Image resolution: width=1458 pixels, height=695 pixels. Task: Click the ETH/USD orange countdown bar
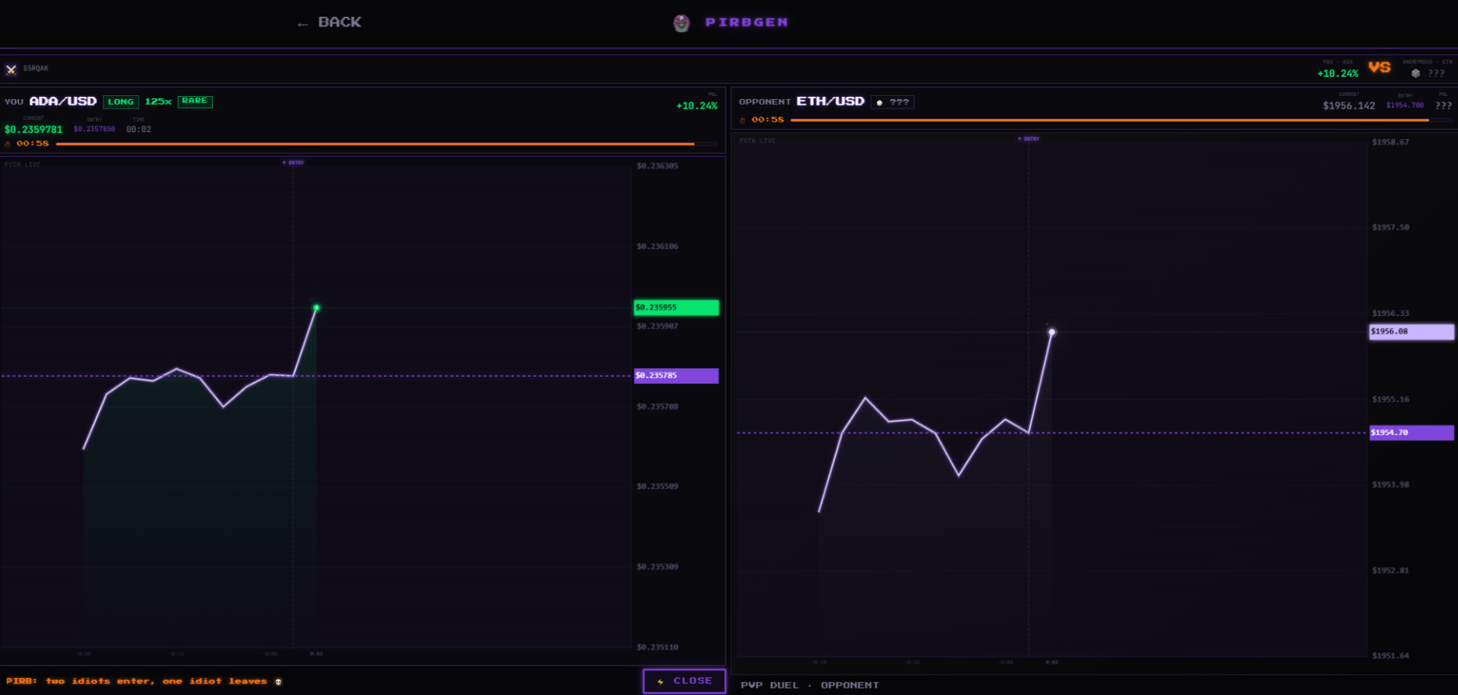click(1109, 120)
